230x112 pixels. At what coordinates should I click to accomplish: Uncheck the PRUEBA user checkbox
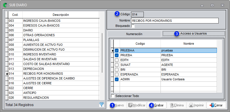[117, 55]
